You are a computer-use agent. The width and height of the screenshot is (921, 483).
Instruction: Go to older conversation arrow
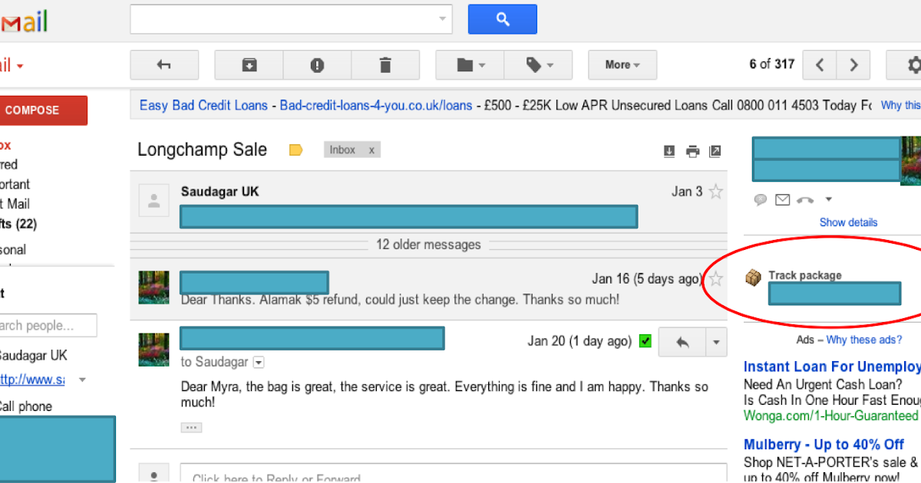pyautogui.click(x=853, y=65)
